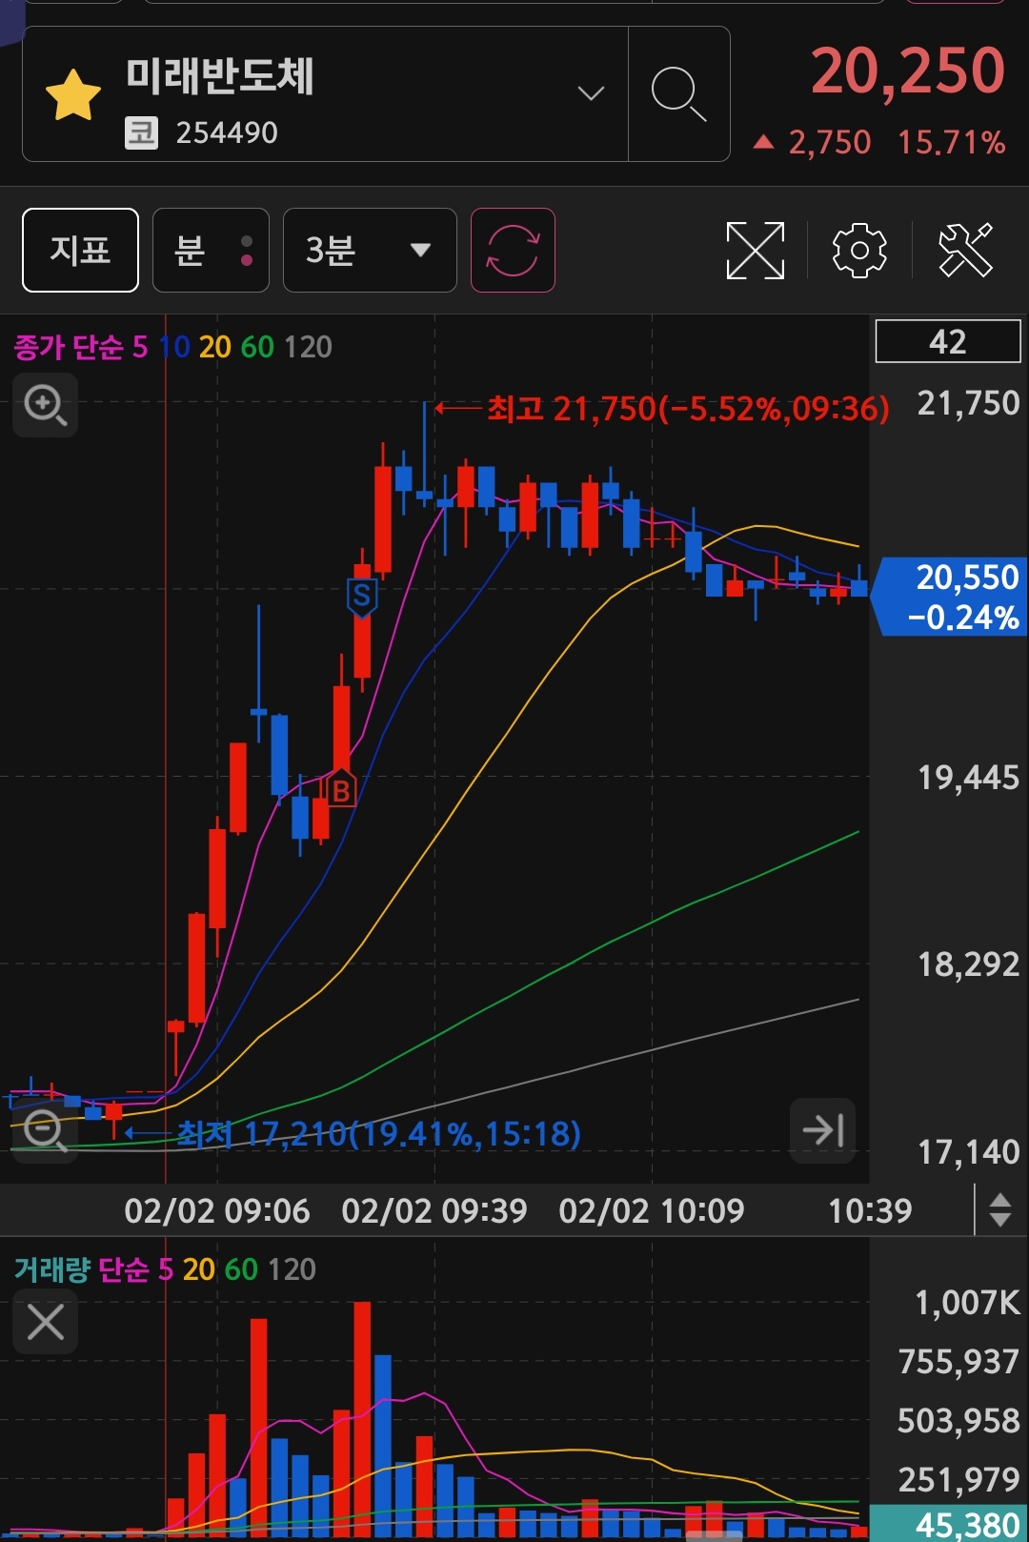Click the 미래반도체 stock name
Viewport: 1029px width, 1542px height.
click(220, 76)
